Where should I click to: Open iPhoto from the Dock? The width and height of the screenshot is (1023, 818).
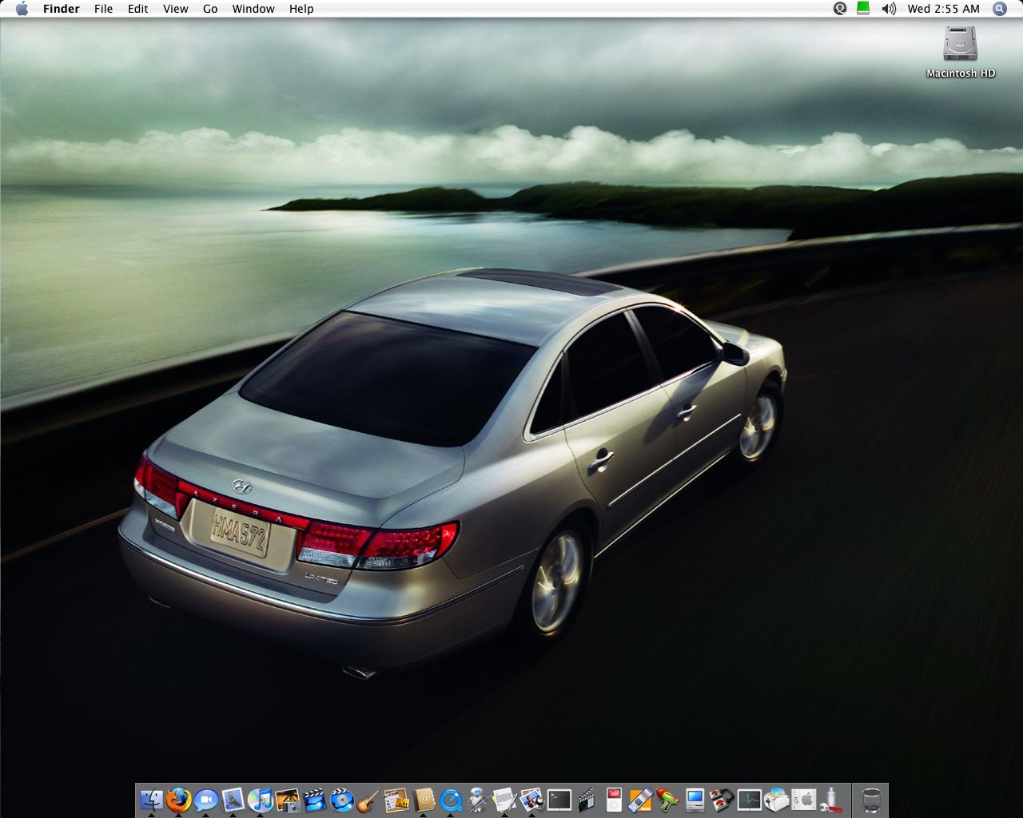[288, 799]
